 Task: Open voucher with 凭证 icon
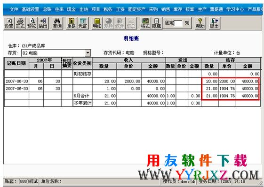(83, 23)
